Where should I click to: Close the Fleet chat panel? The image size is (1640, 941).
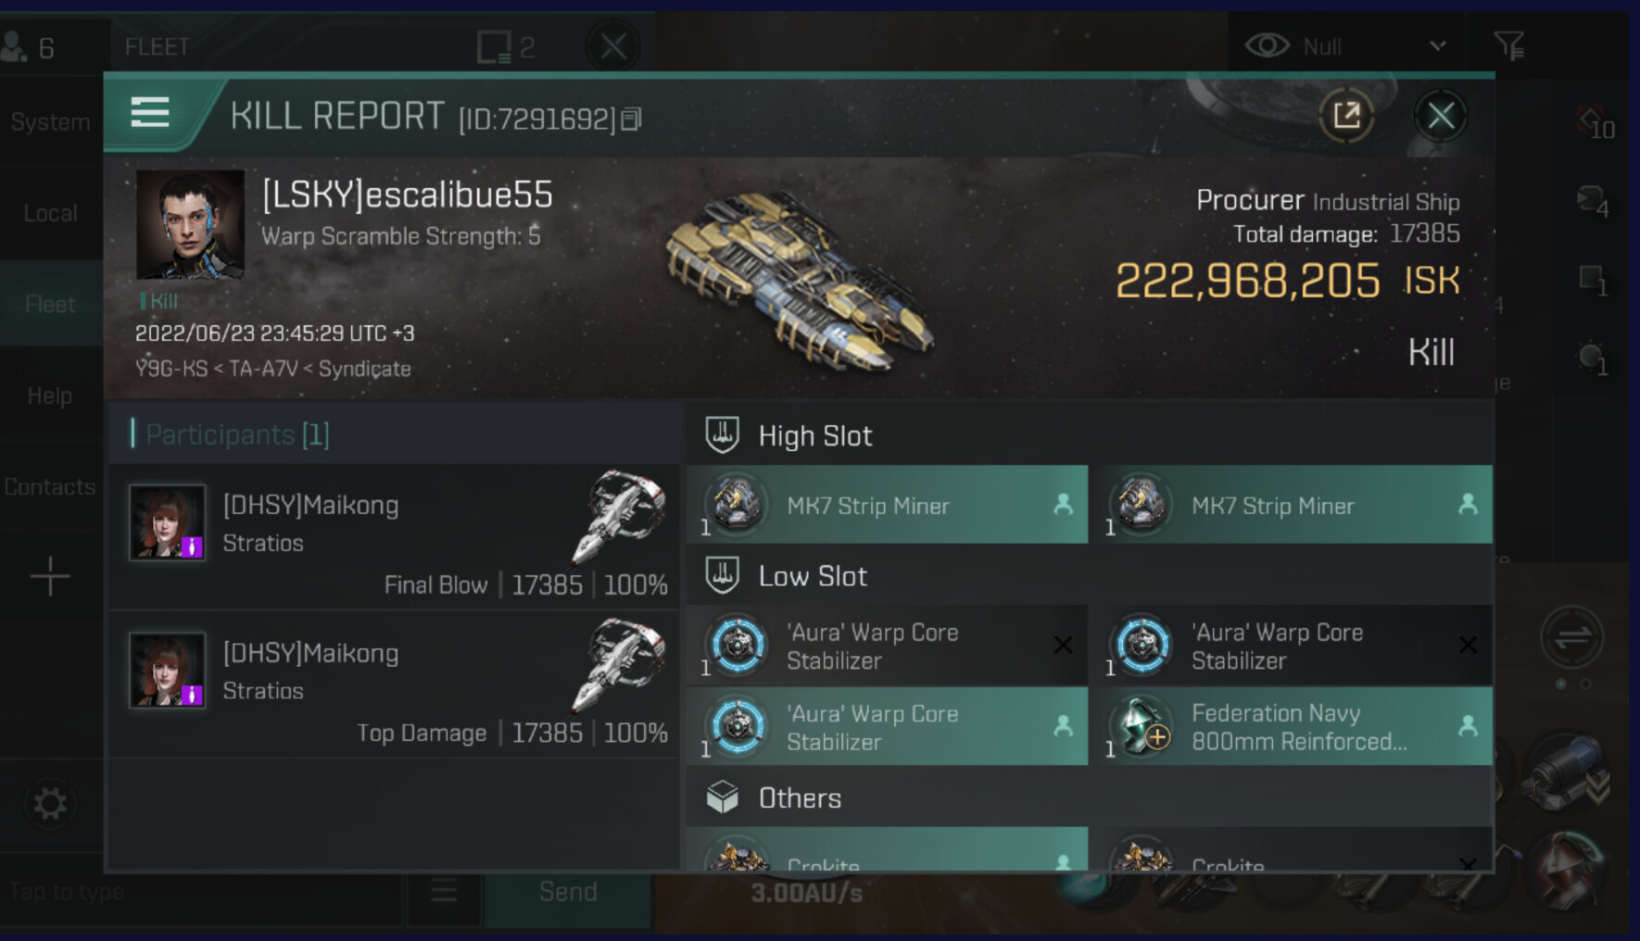click(x=613, y=45)
